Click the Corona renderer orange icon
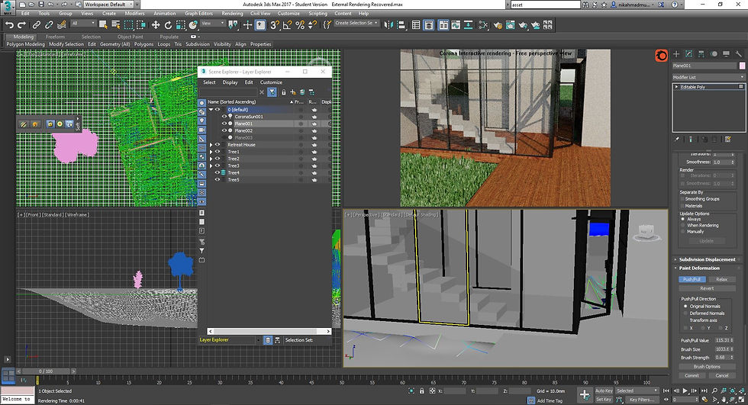The width and height of the screenshot is (748, 405). coord(661,56)
